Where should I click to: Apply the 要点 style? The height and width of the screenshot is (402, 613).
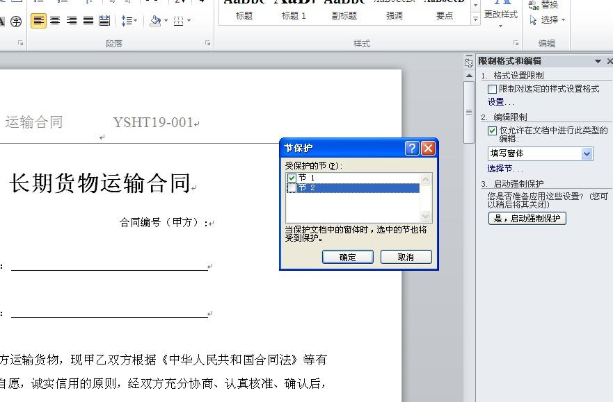point(444,11)
